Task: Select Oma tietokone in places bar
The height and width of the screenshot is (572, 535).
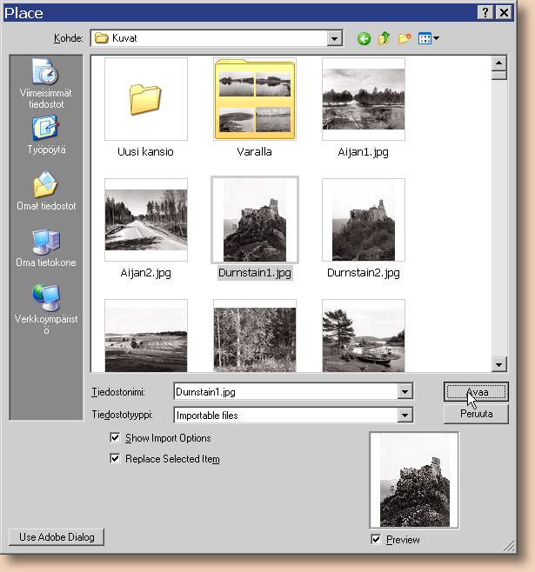Action: click(47, 249)
